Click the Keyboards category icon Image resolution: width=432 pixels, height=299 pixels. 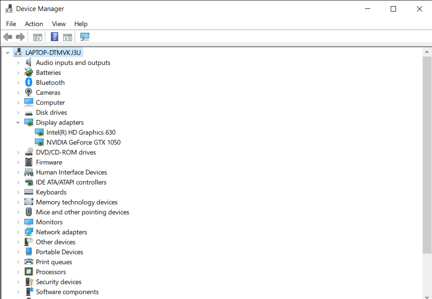(x=29, y=192)
